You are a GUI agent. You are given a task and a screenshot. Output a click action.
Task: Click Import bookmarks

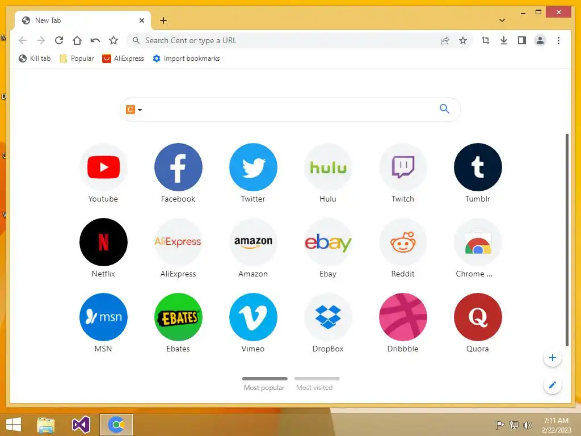(x=186, y=58)
